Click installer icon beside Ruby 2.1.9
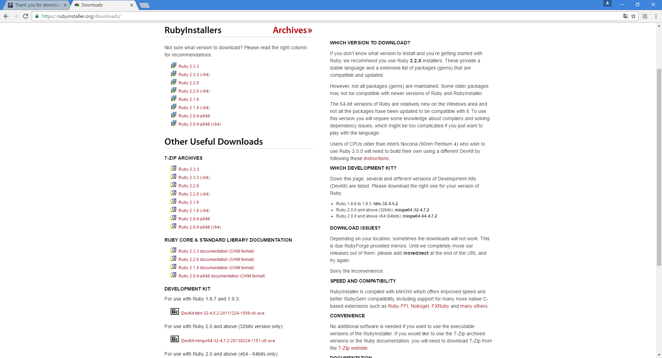This screenshot has height=358, width=662. [173, 98]
